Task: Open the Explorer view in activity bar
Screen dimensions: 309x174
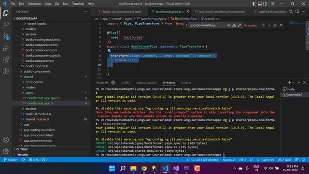Action: pyautogui.click(x=6, y=13)
